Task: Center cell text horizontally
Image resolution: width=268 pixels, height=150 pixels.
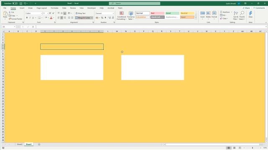Action: click(62, 17)
